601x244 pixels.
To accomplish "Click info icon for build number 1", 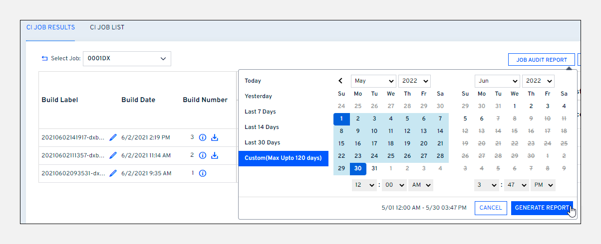I will point(203,173).
